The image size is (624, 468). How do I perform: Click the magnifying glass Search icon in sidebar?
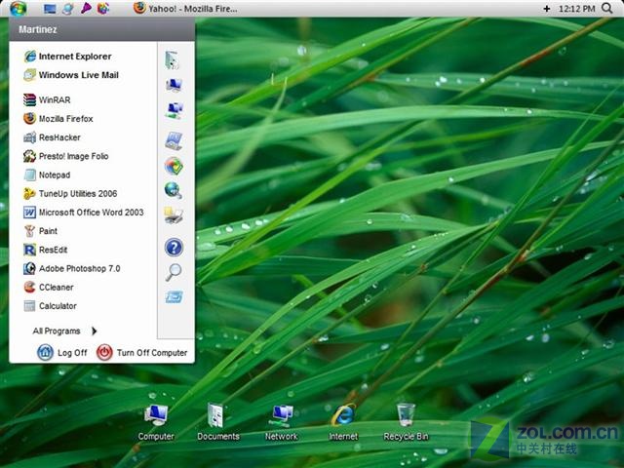174,272
